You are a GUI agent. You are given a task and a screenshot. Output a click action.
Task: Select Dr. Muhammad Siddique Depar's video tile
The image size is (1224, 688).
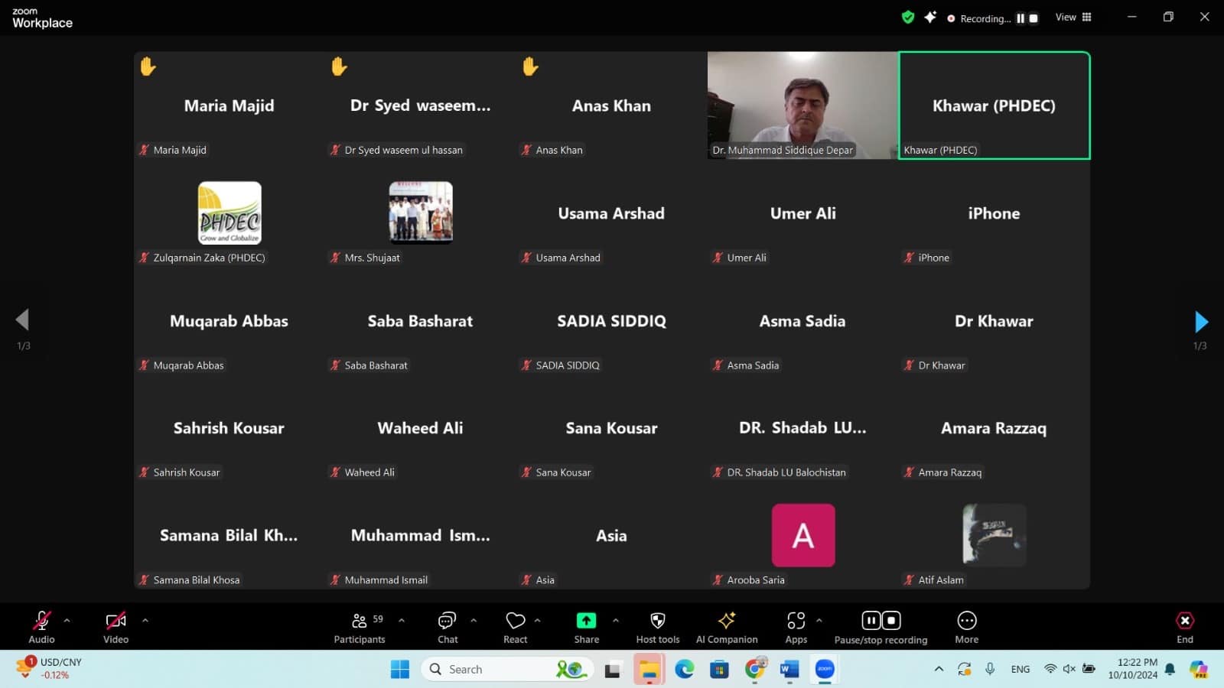point(802,105)
